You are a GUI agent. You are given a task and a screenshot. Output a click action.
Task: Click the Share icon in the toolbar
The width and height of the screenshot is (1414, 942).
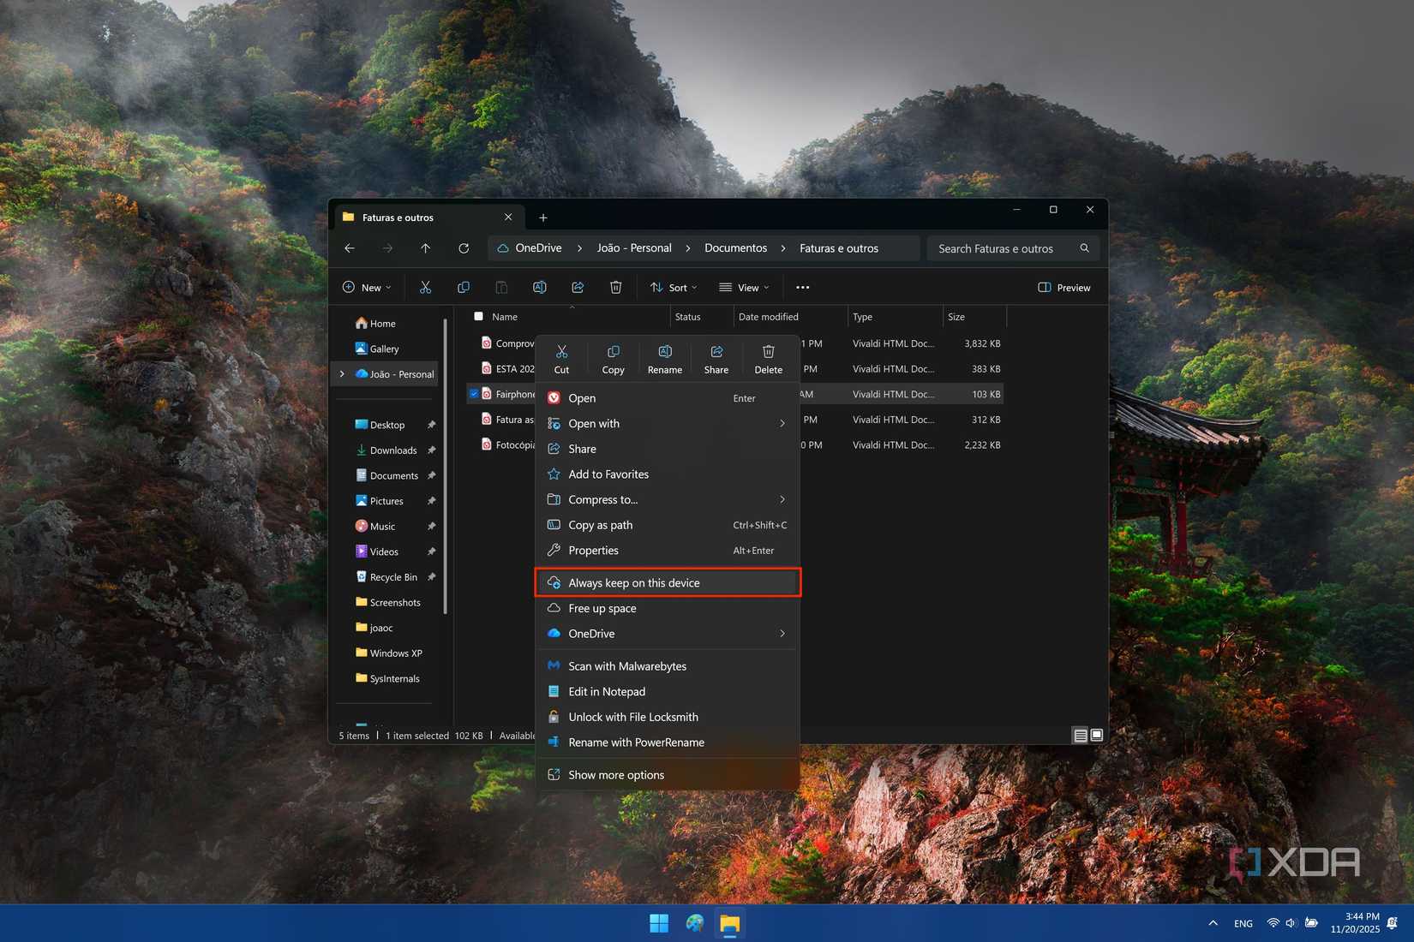(578, 287)
